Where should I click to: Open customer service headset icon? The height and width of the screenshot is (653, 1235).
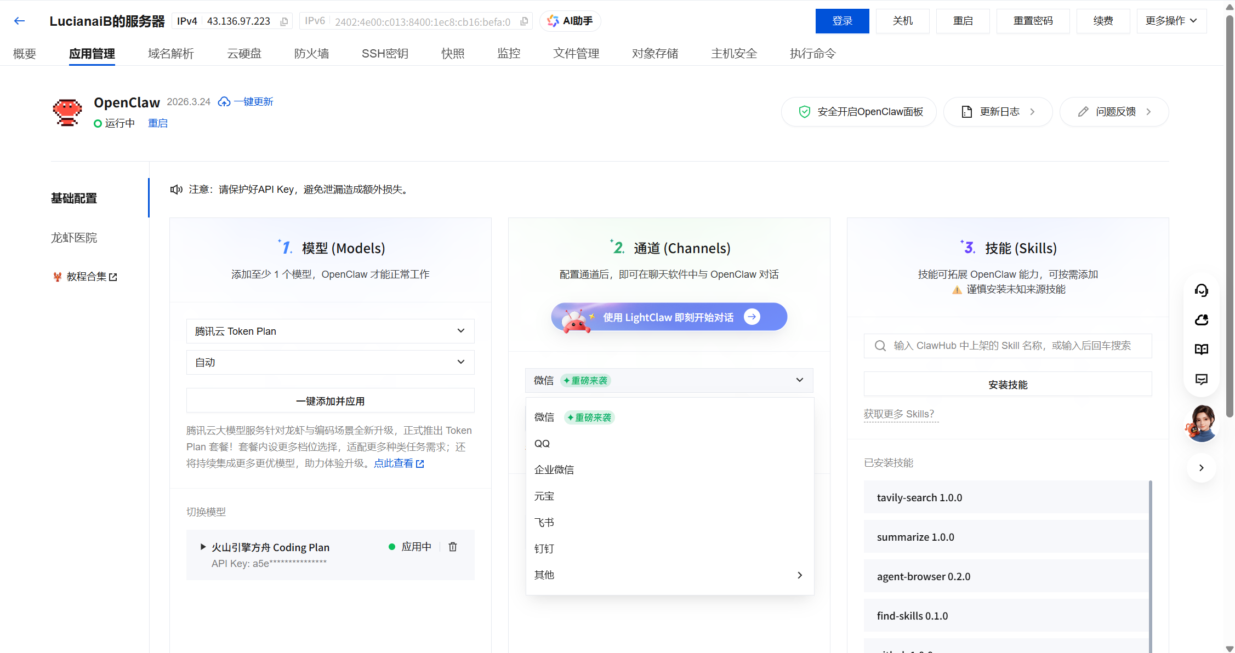pos(1201,290)
